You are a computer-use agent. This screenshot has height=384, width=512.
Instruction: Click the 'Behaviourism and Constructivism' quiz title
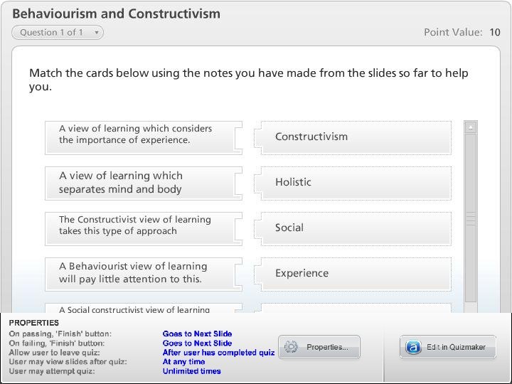[x=117, y=14]
